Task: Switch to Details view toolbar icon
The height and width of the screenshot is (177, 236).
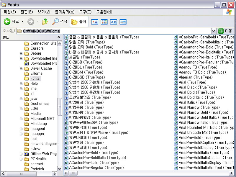Action: [x=123, y=22]
